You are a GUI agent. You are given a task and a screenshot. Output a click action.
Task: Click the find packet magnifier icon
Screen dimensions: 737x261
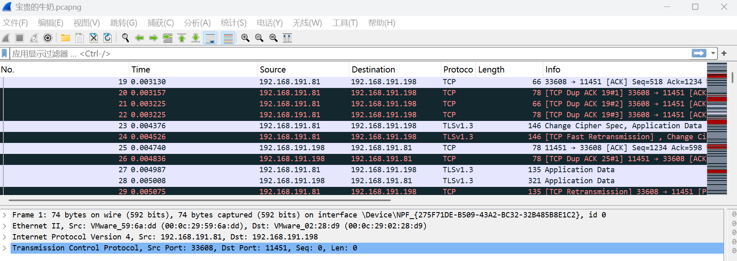click(x=126, y=38)
